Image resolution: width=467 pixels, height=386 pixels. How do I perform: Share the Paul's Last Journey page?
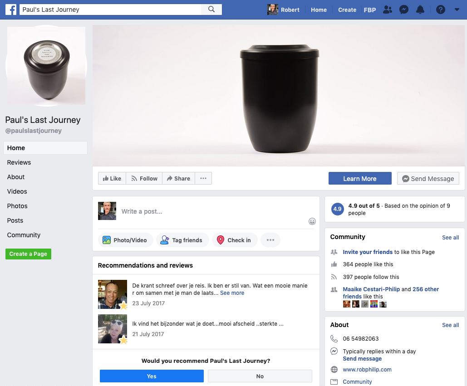(179, 178)
